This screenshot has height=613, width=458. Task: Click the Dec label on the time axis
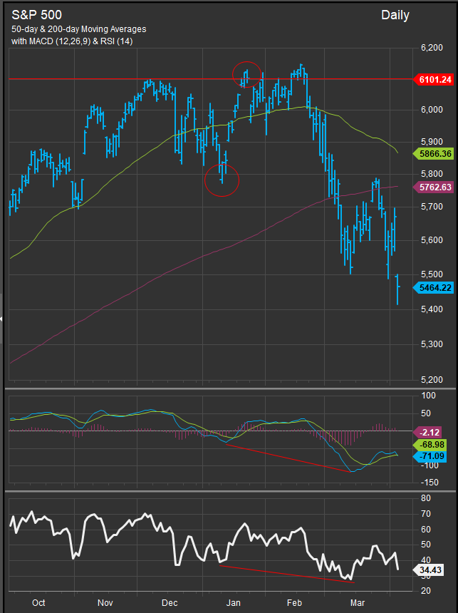coord(170,603)
